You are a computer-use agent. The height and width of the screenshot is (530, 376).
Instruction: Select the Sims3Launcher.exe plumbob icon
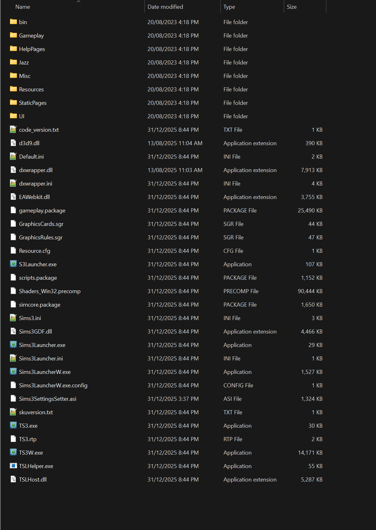click(x=13, y=344)
